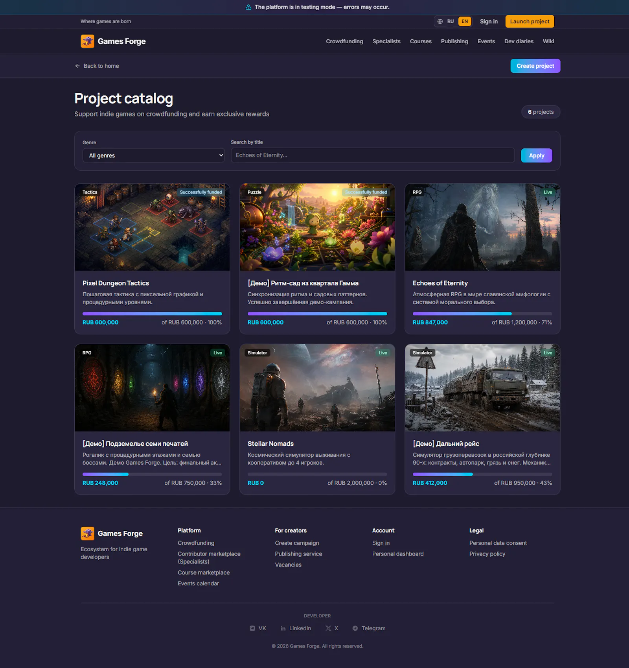Go Back to home

(97, 66)
